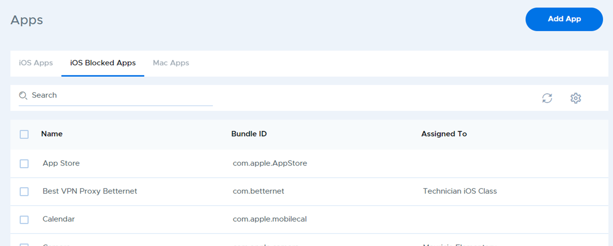The height and width of the screenshot is (246, 613).
Task: Go to the Mac Apps tab
Action: pos(171,63)
